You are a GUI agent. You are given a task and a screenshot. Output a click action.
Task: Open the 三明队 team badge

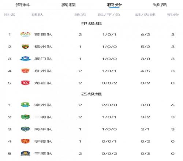click(25, 117)
